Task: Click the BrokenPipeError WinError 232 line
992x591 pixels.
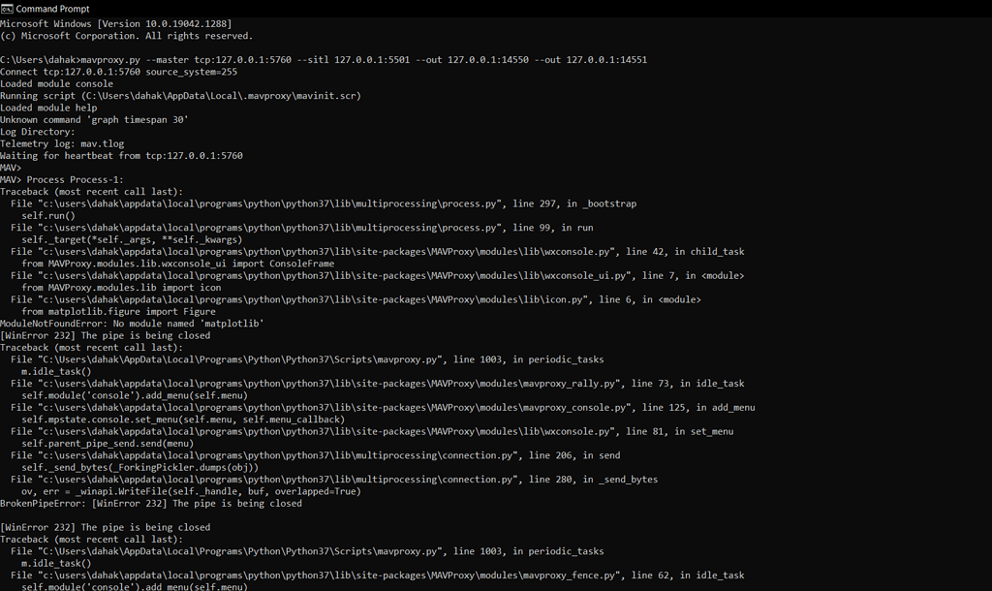Action: pyautogui.click(x=150, y=504)
